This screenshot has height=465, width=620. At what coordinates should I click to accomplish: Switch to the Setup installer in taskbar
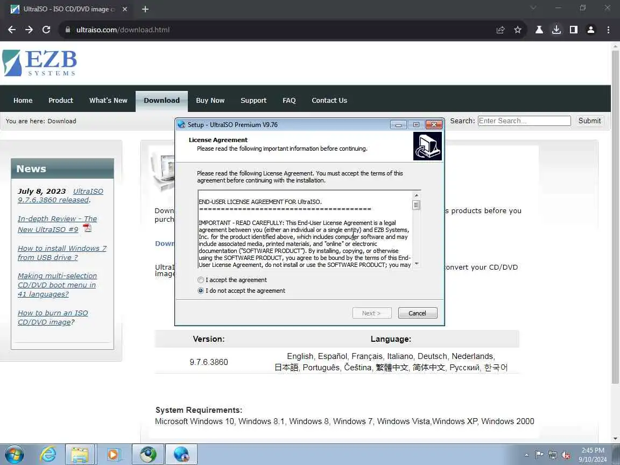point(181,454)
